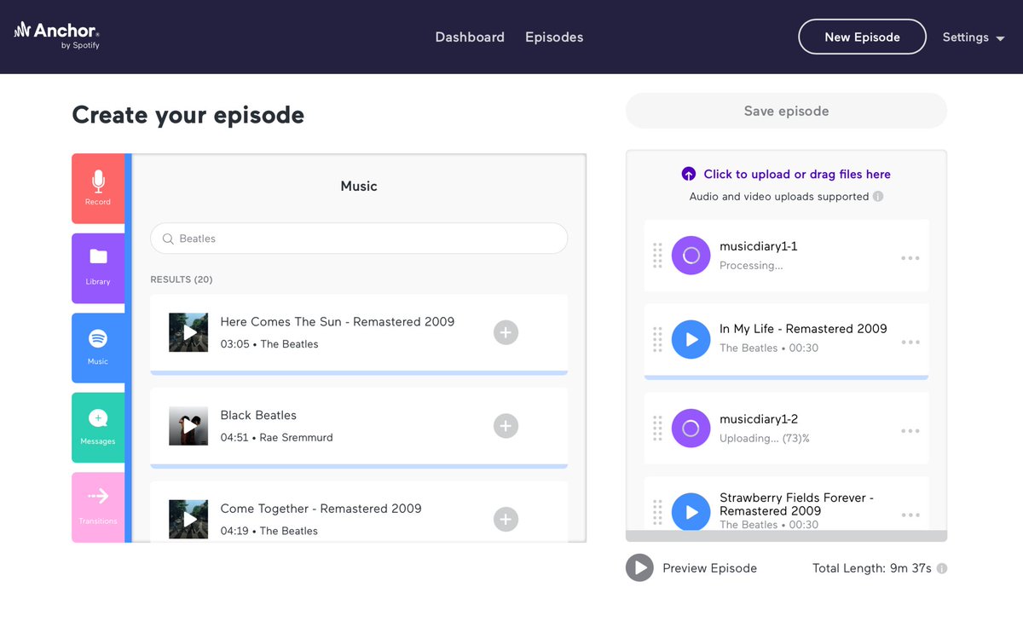Grab the drag handle of musicdiary1-2
This screenshot has width=1023, height=633.
[x=657, y=428]
